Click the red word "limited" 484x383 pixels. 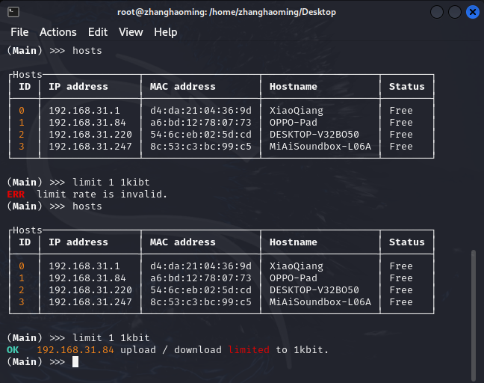[x=249, y=350]
